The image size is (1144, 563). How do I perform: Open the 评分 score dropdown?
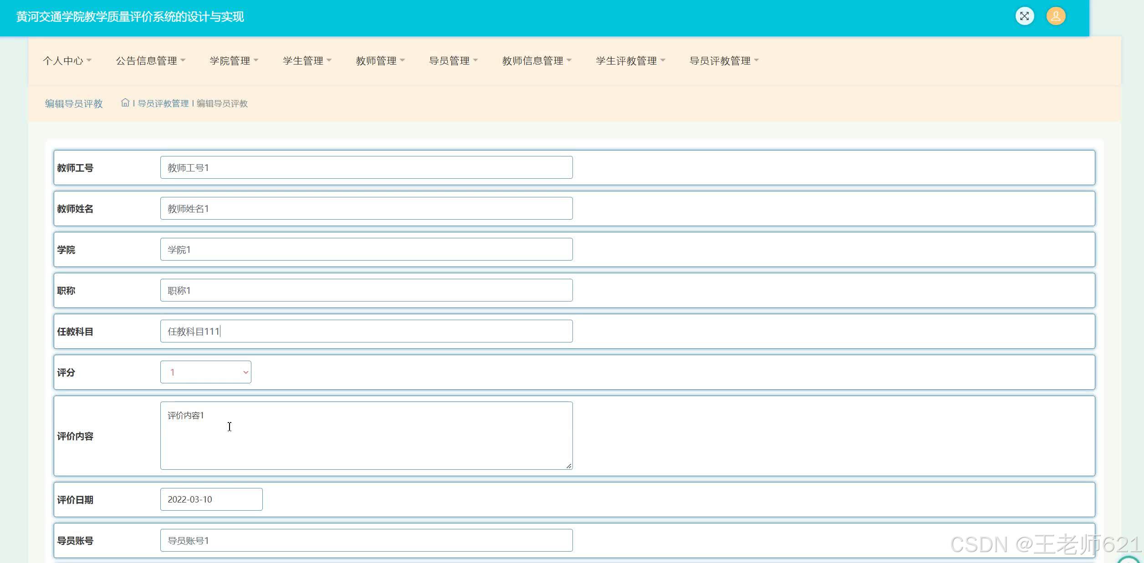(x=205, y=372)
